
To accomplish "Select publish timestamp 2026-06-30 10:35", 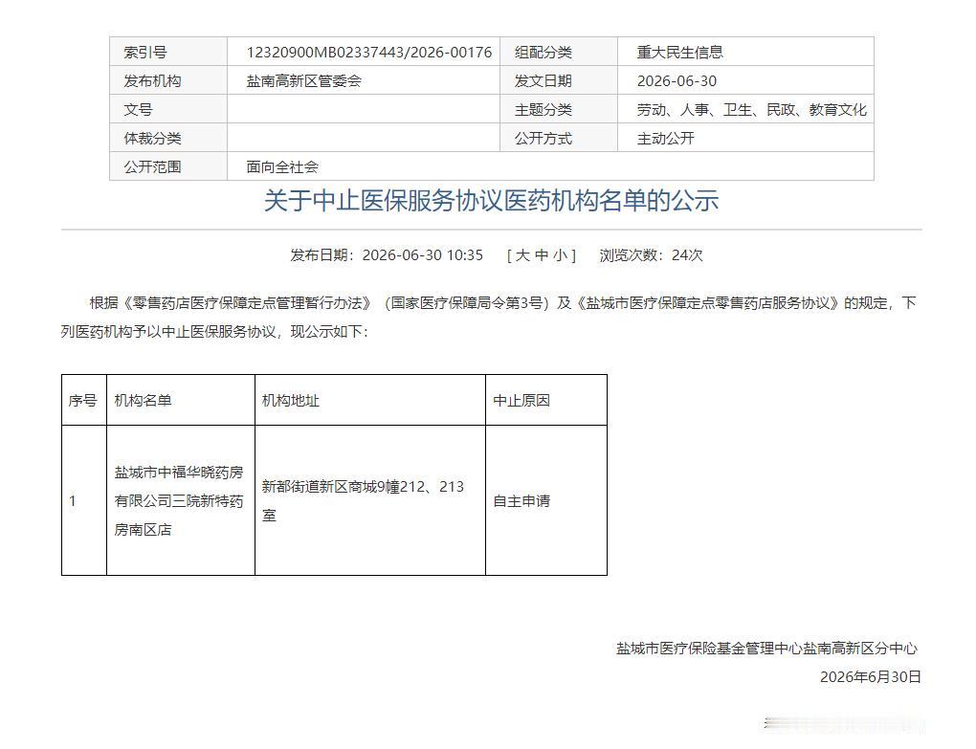I will click(423, 255).
